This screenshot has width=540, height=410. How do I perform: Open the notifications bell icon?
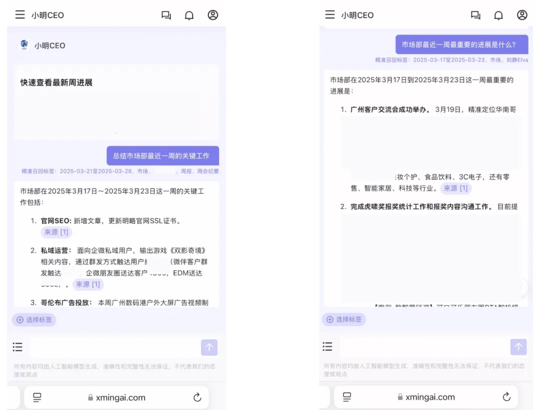pos(189,15)
